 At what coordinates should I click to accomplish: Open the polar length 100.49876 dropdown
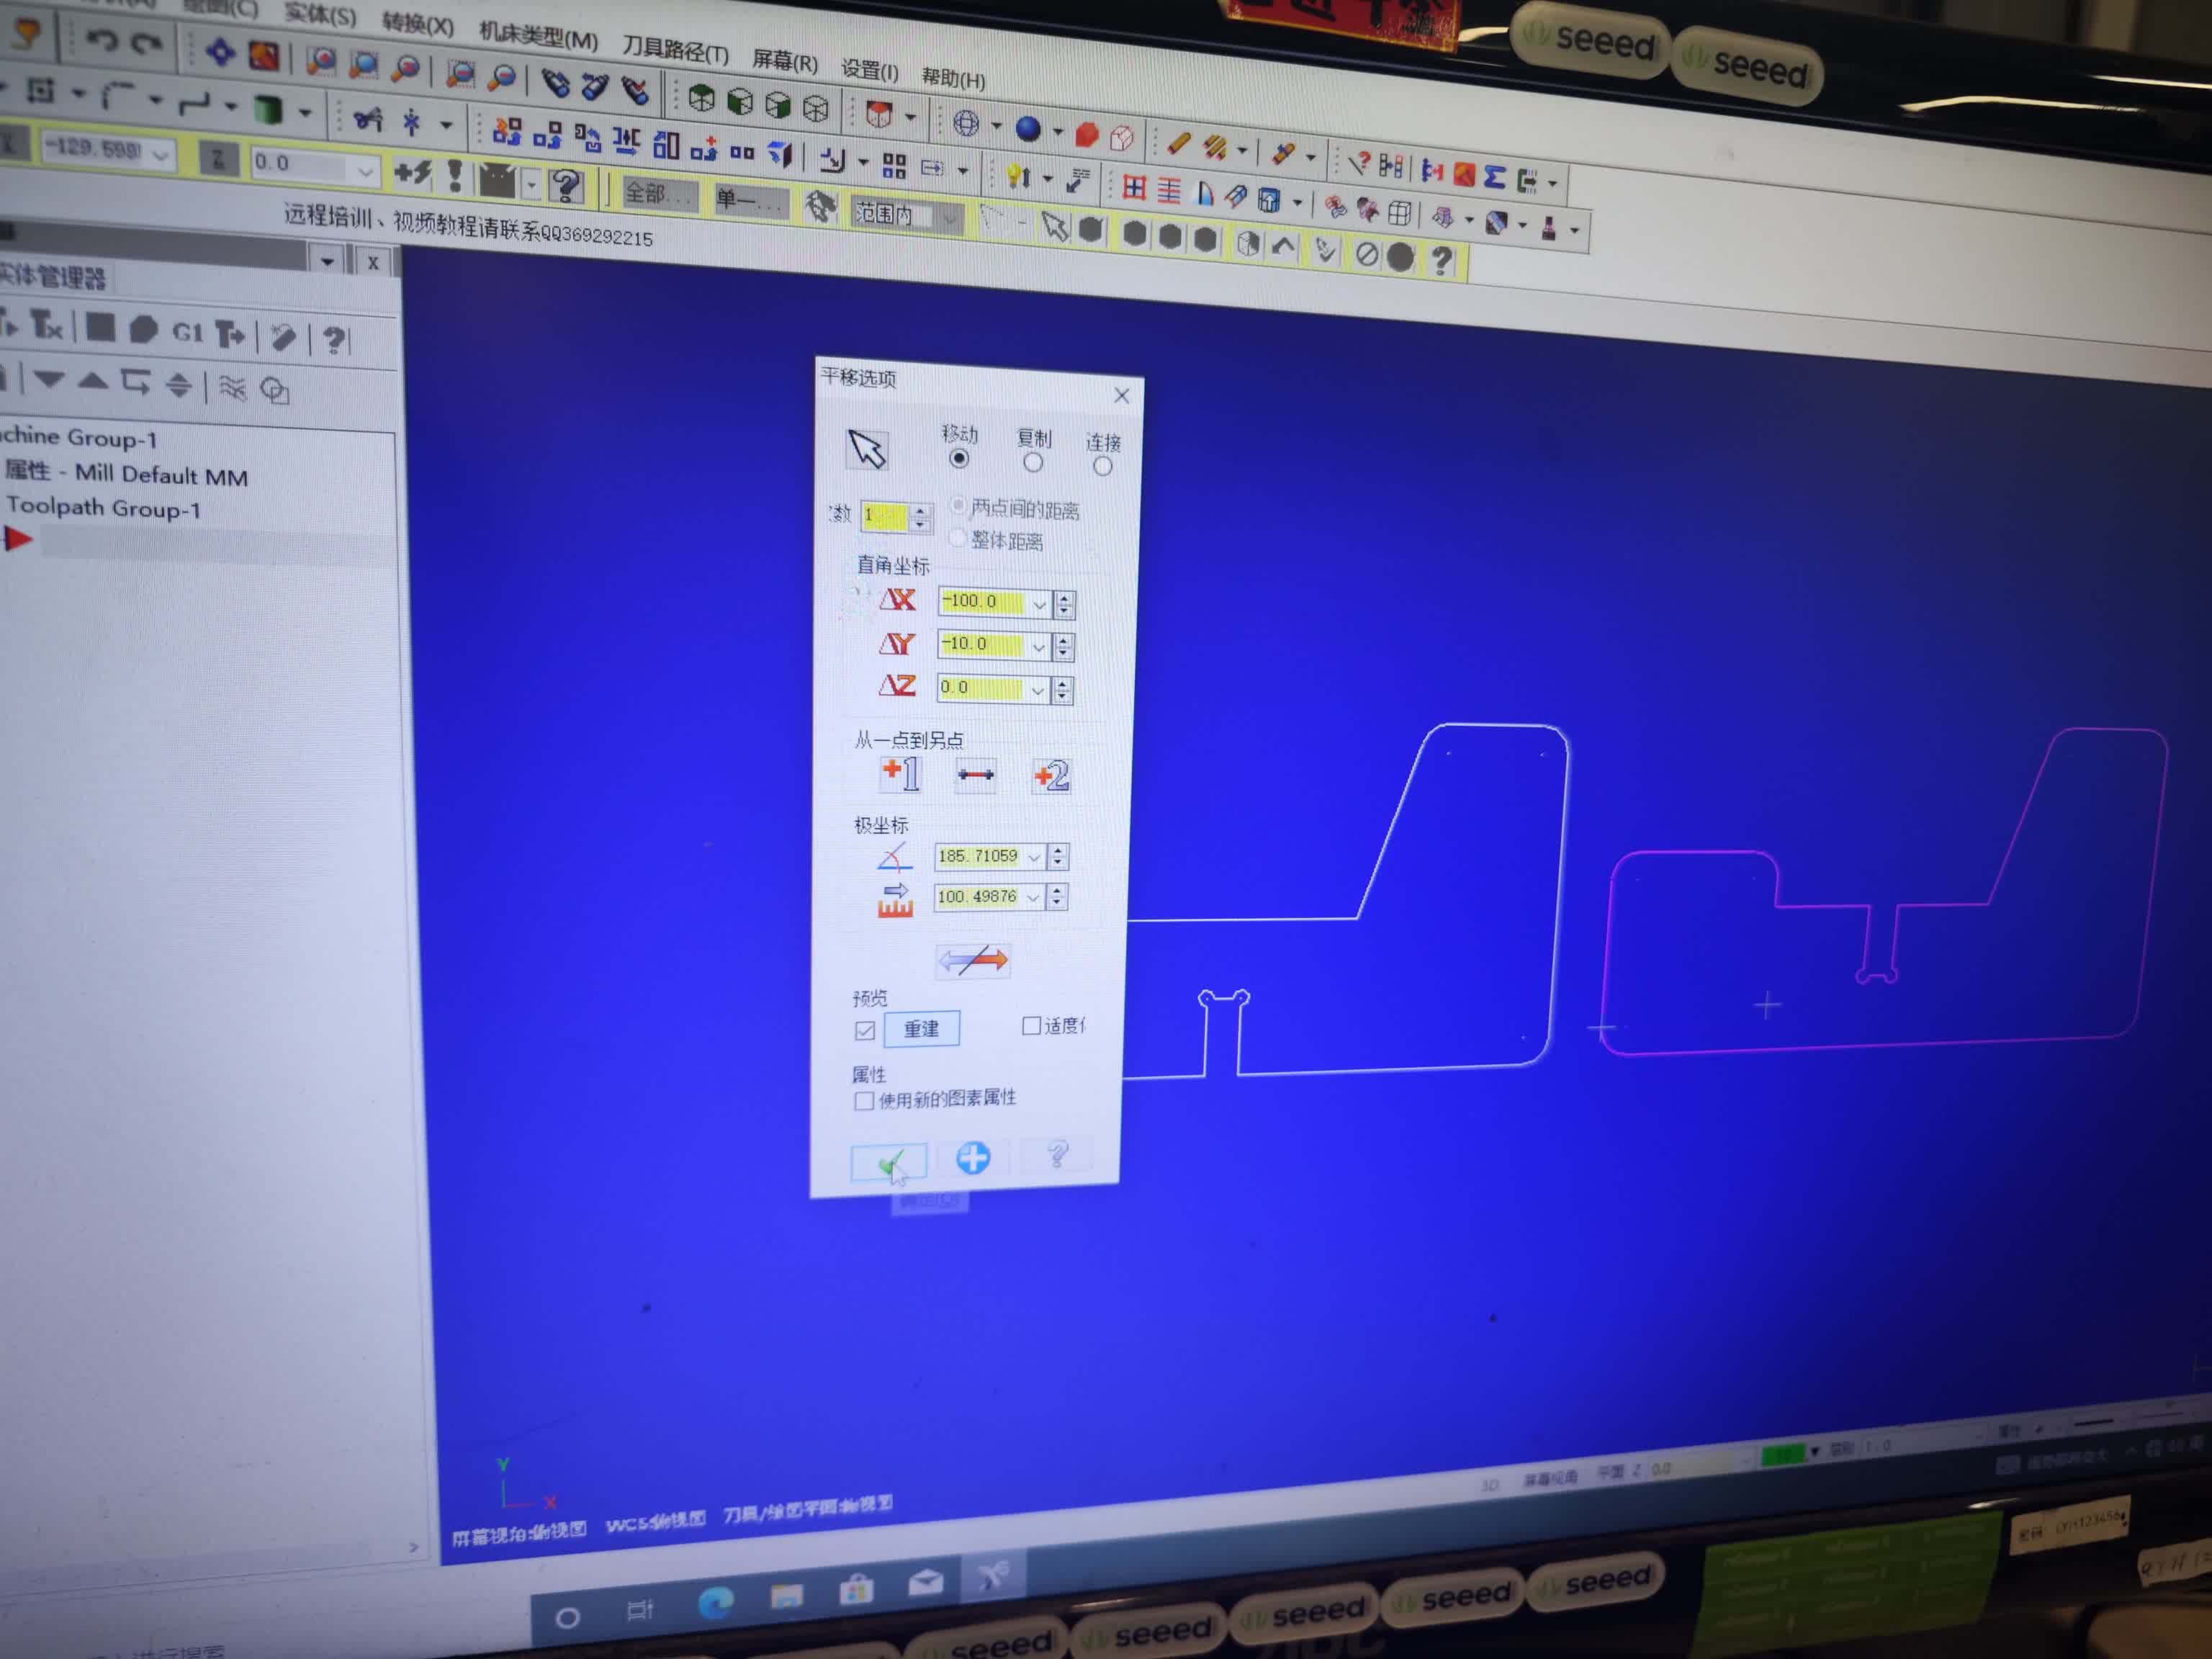pyautogui.click(x=1033, y=897)
